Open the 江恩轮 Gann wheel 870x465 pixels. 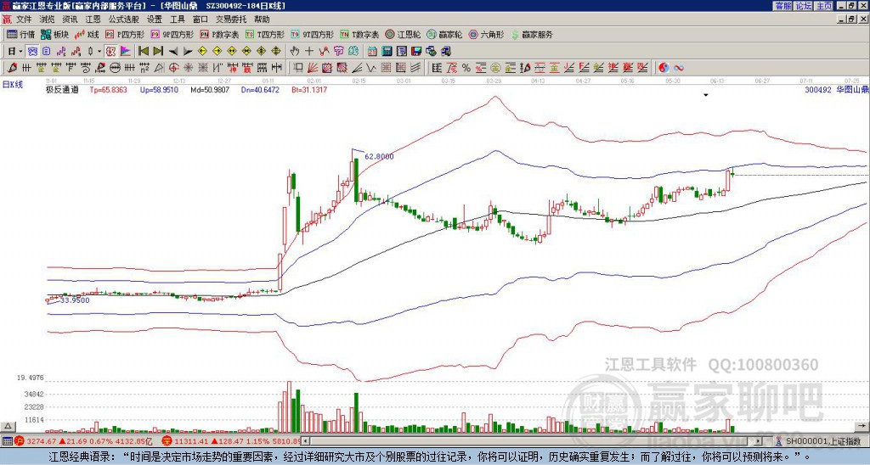[404, 34]
